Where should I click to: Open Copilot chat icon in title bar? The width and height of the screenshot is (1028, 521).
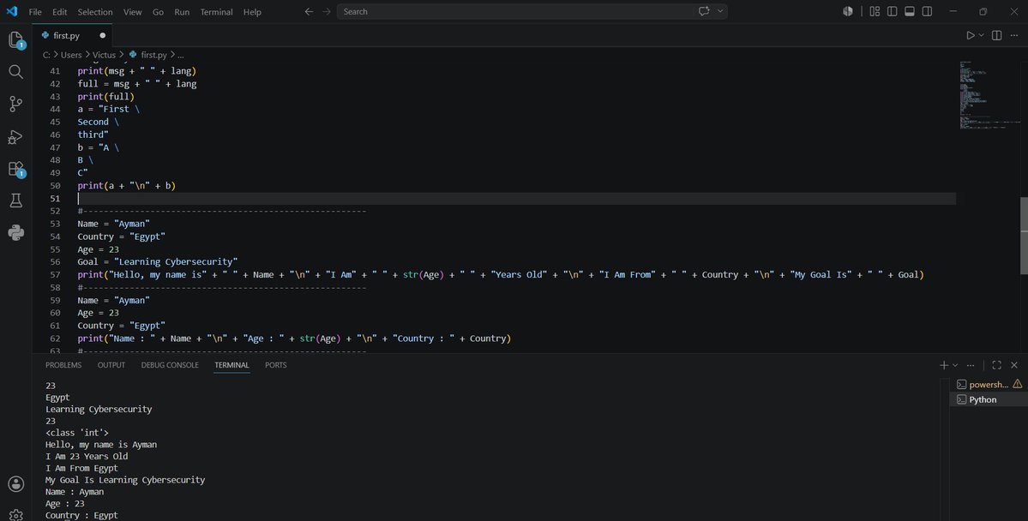pos(704,11)
